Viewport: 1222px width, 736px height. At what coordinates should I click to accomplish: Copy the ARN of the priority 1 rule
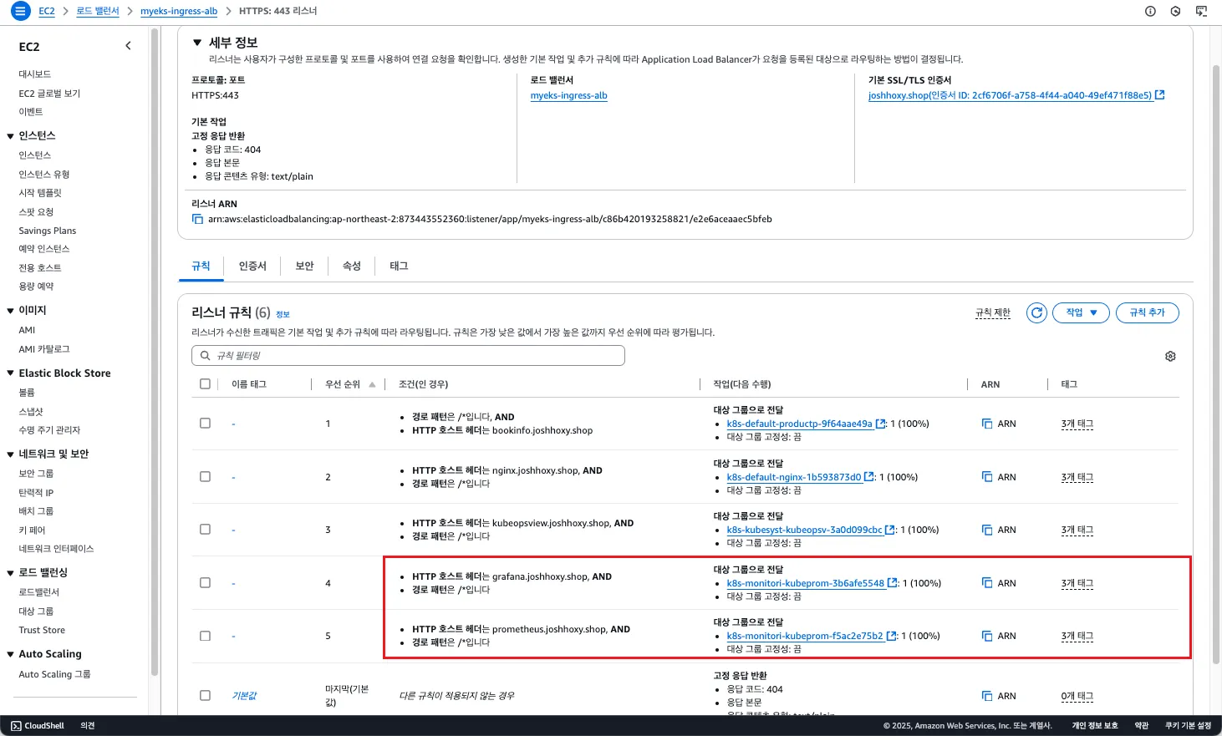(x=987, y=424)
